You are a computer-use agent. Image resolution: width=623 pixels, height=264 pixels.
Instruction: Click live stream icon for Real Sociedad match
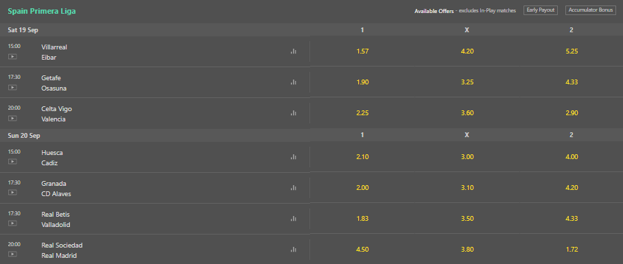tap(12, 254)
